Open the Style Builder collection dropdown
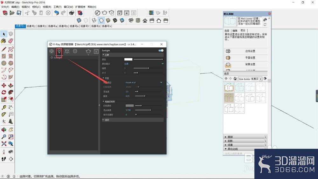Screen dimensions: 318x179 [260, 79]
